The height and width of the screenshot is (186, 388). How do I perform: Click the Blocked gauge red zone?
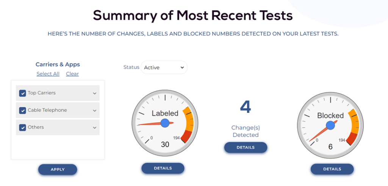pos(353,139)
